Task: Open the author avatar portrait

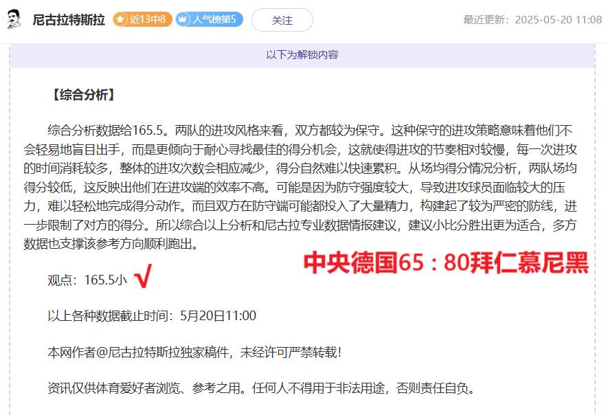Action: tap(14, 19)
